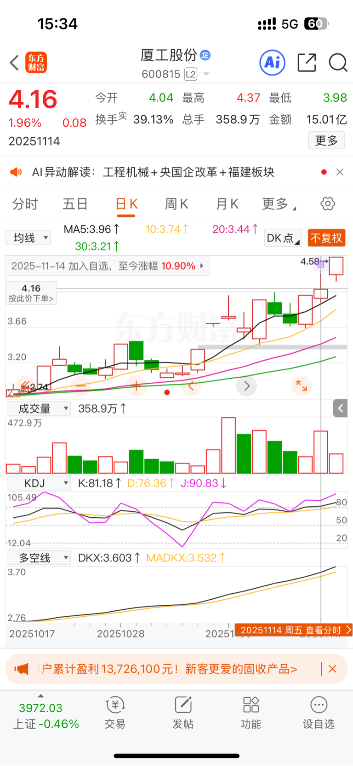Open chart settings gear icon

tap(328, 204)
